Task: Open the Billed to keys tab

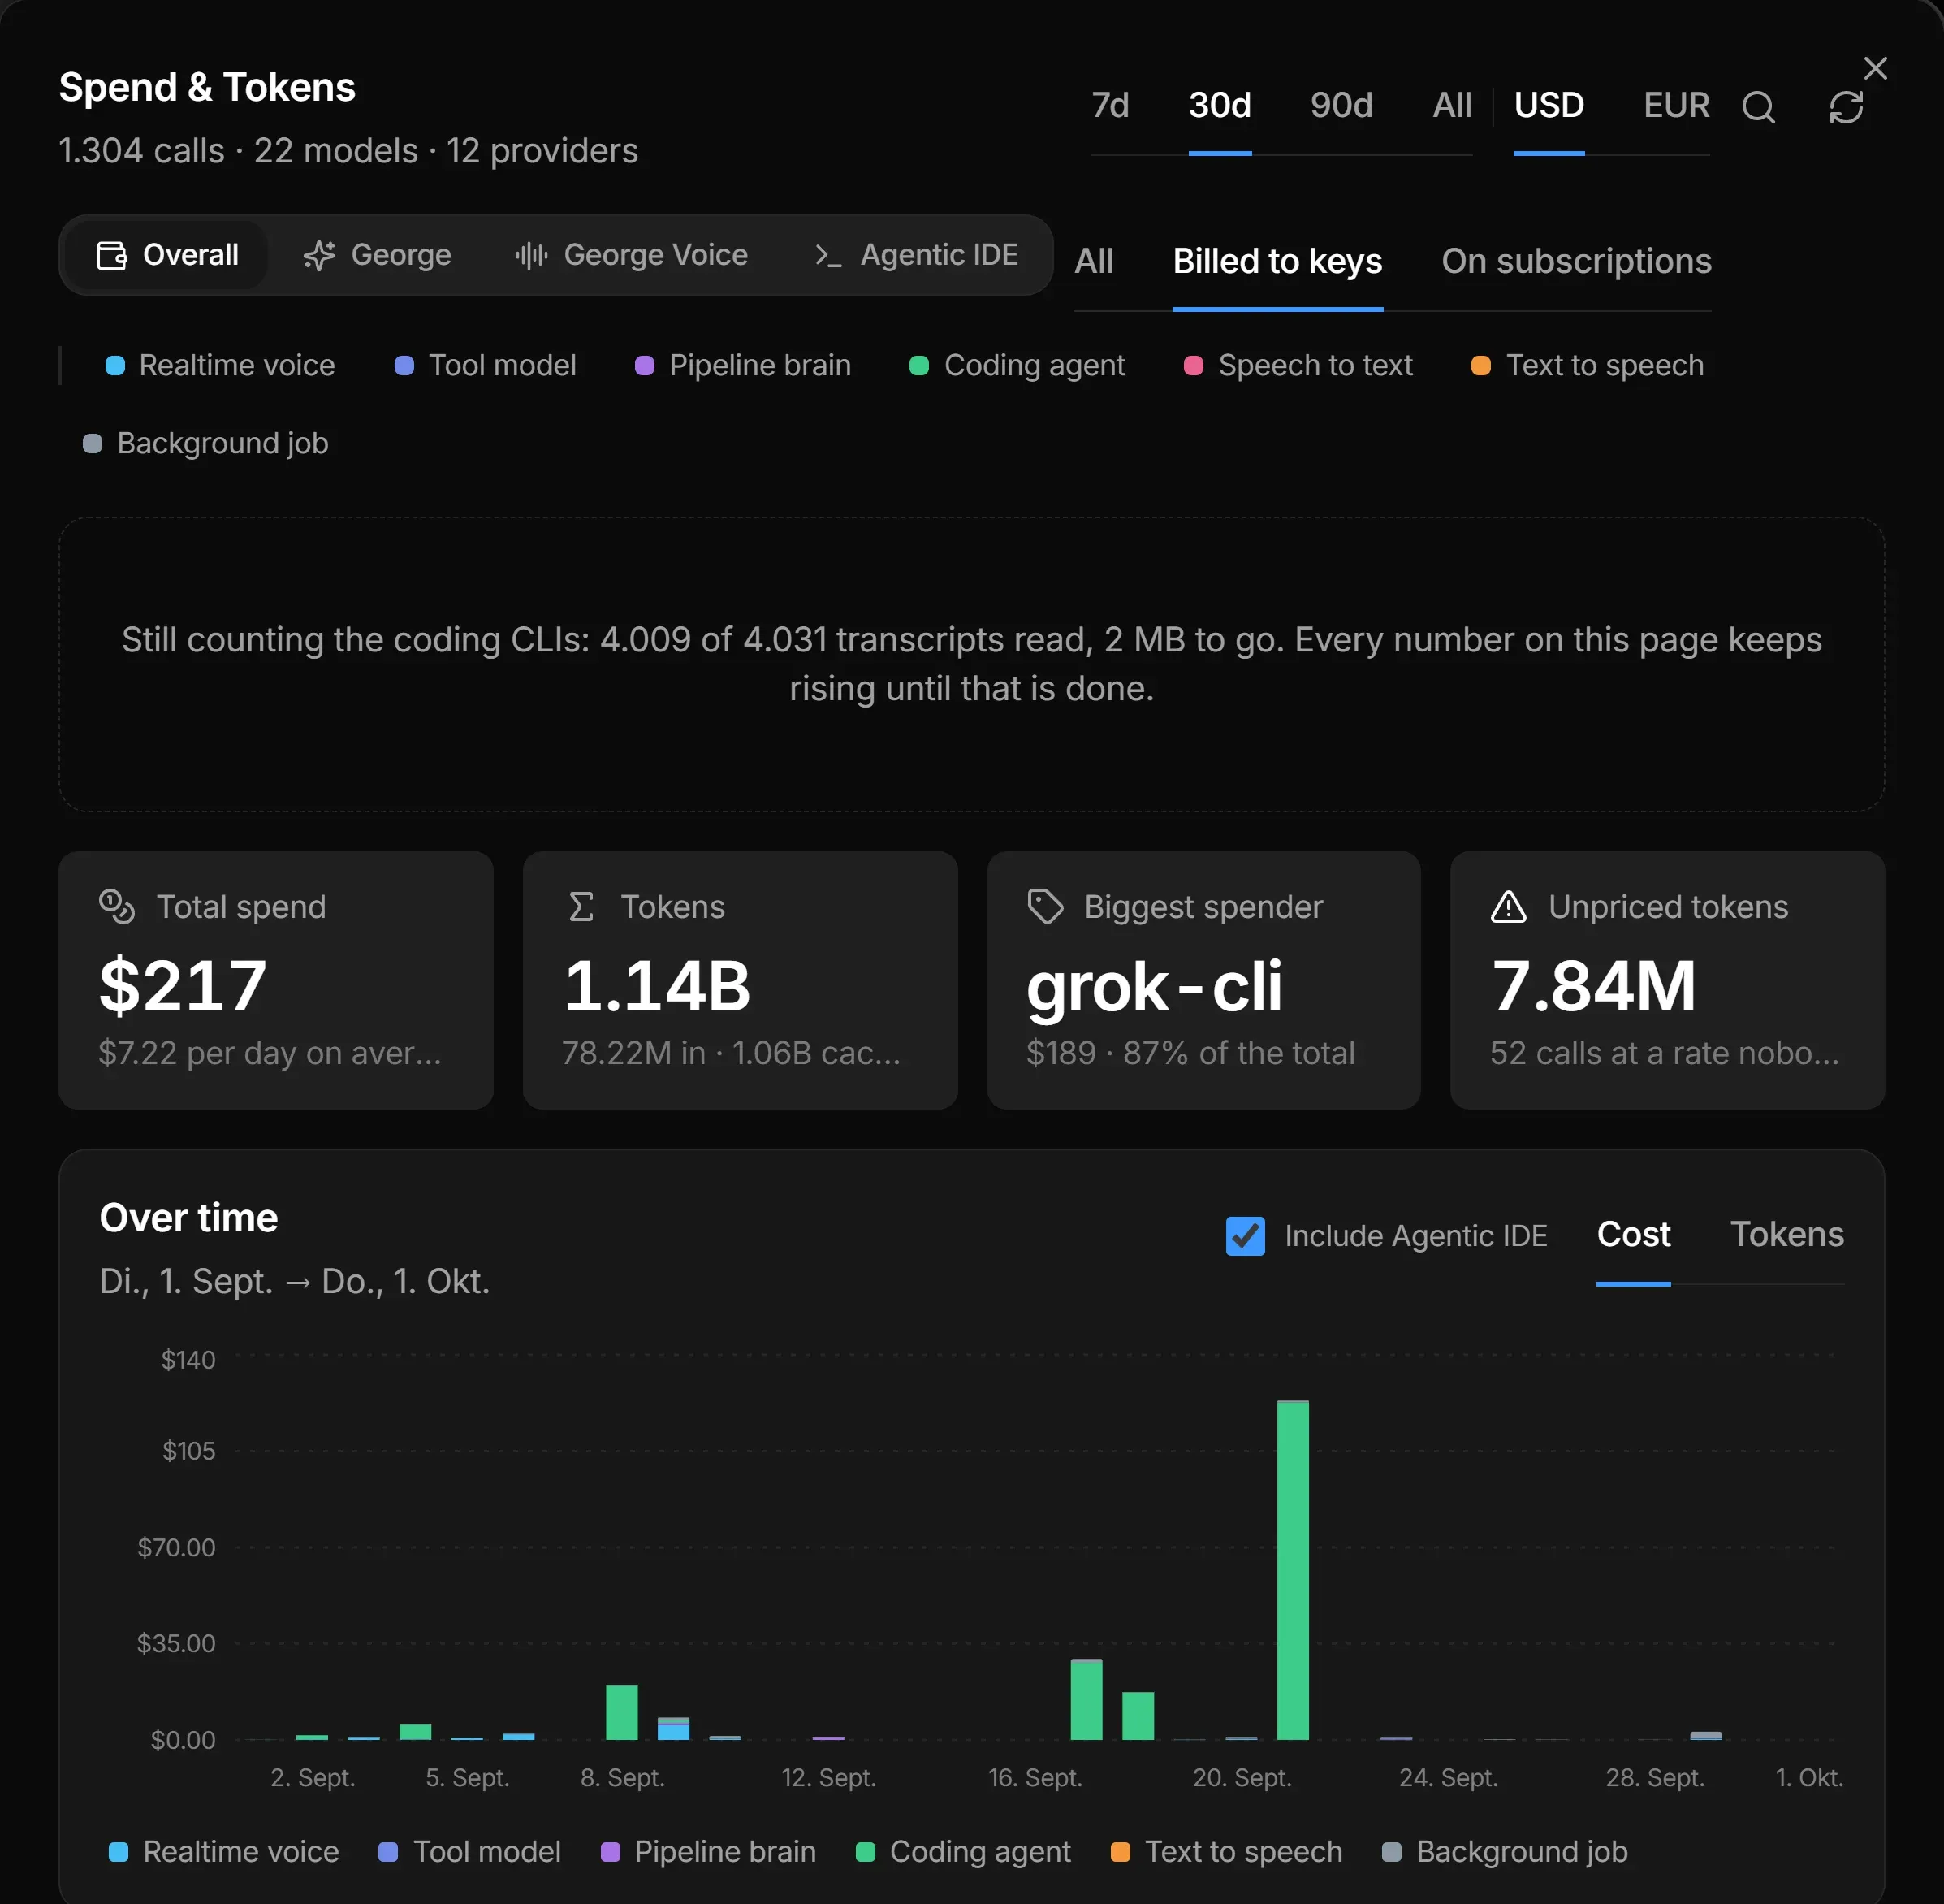Action: 1277,261
